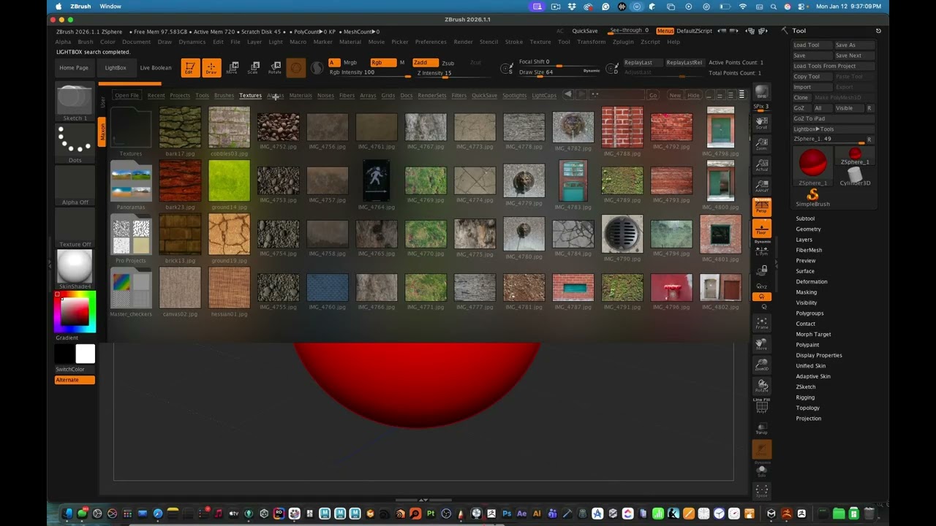Screen dimensions: 936x526
Task: Expand the Geometry subpalette
Action: click(808, 229)
